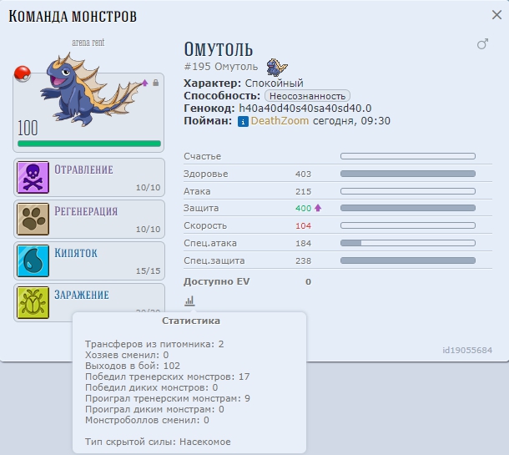Click the Защита EV bar
Image resolution: width=509 pixels, height=455 pixels.
click(408, 208)
